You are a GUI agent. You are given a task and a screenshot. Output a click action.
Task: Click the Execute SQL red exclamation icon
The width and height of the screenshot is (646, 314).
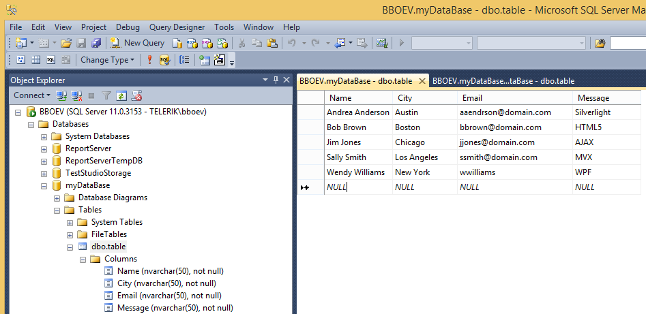(149, 60)
